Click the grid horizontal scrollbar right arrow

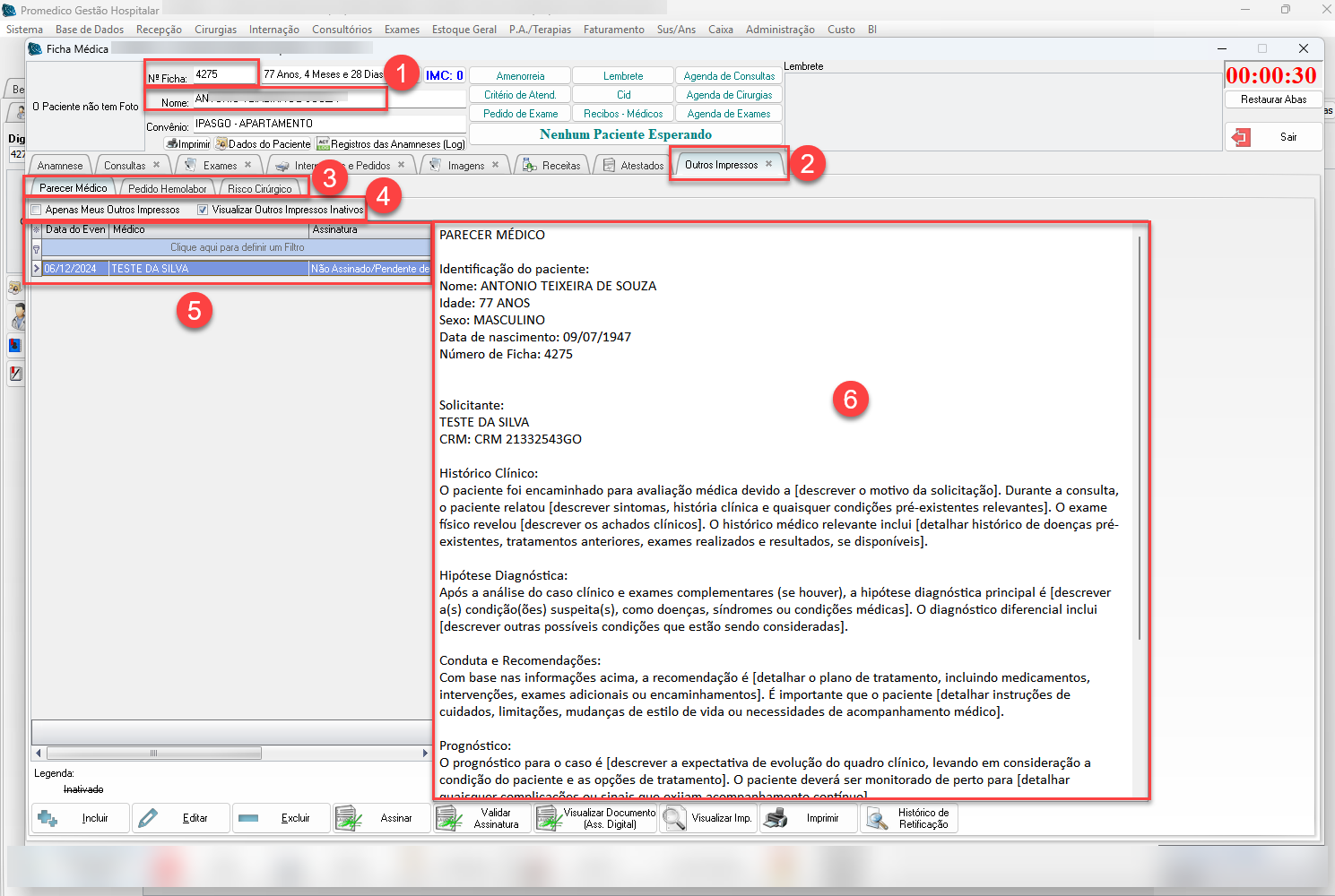[x=425, y=753]
